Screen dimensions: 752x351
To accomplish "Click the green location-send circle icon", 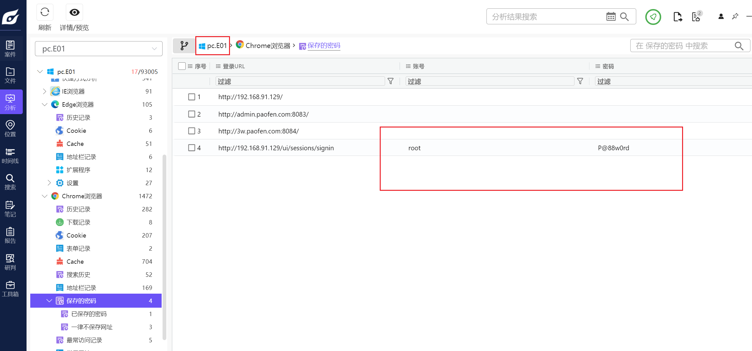I will click(x=653, y=17).
